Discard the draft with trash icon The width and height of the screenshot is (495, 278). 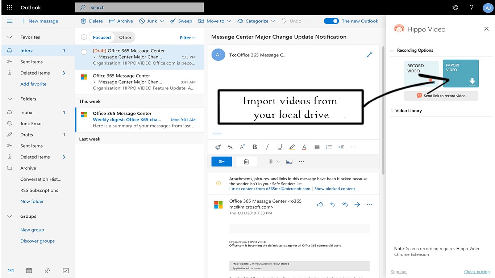pyautogui.click(x=246, y=161)
